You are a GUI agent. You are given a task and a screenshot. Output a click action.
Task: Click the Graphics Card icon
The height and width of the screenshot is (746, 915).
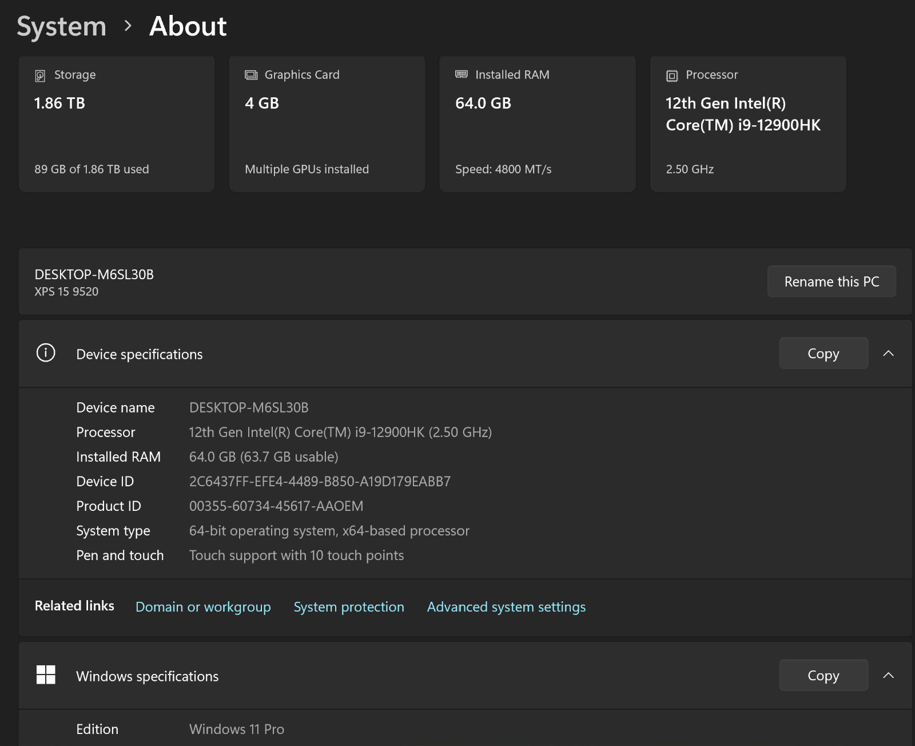(x=251, y=75)
